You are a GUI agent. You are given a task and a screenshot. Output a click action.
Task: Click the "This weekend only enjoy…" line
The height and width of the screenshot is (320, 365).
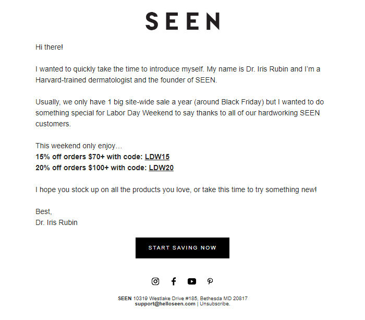tap(78, 146)
